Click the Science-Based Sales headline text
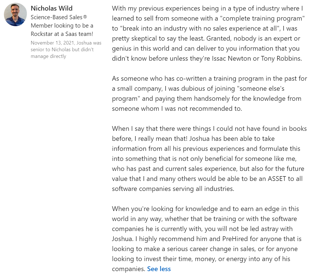Viewport: 311px width, 275px height. [56, 17]
